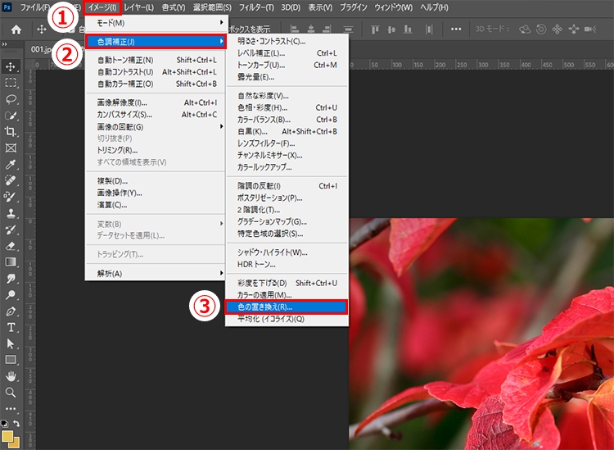Image resolution: width=614 pixels, height=450 pixels.
Task: Choose HDR トーン... entry
Action: (287, 264)
